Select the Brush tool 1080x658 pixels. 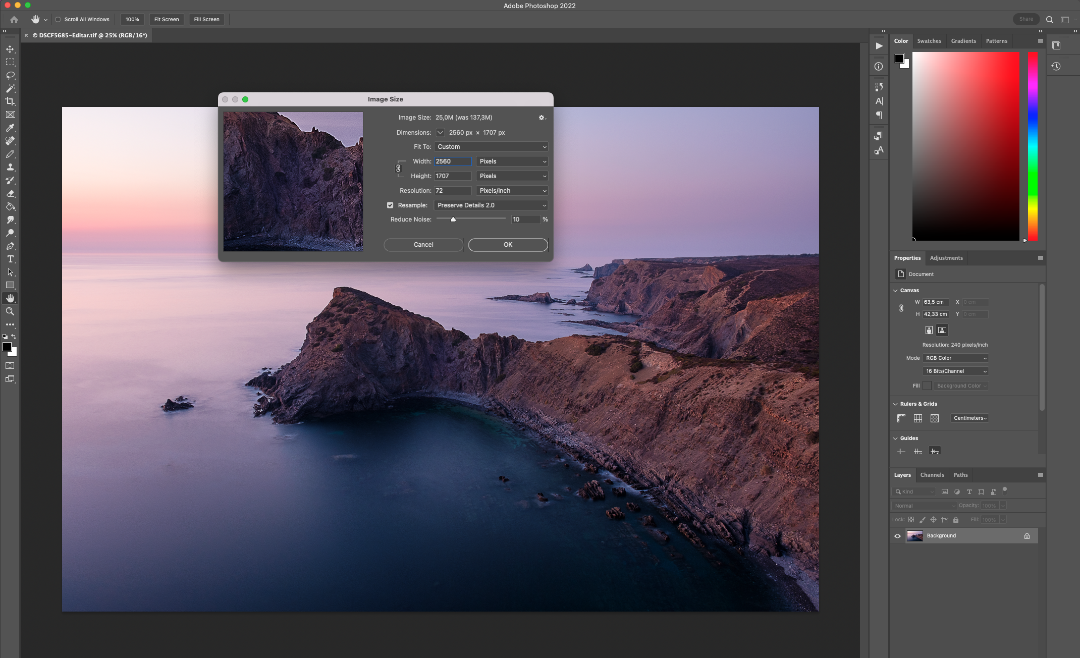(9, 141)
